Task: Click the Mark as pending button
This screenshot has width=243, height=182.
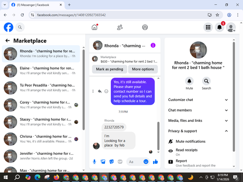Action: point(109,69)
